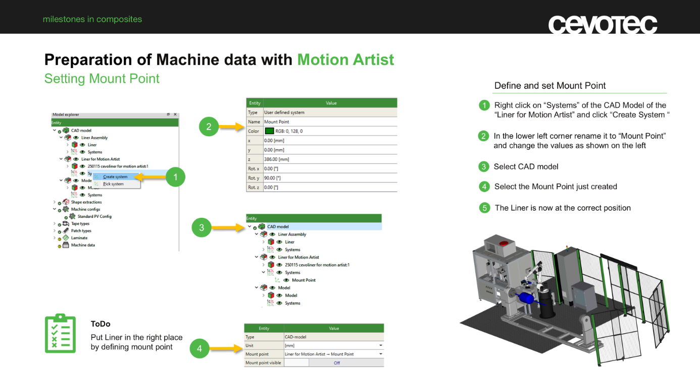
Task: Click the 250115 cevoliner cube icon in Model explorer
Action: coord(74,166)
